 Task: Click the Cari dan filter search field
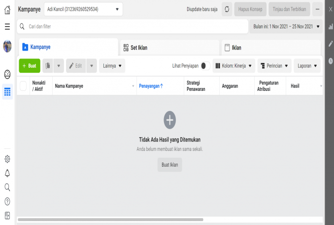(x=133, y=27)
